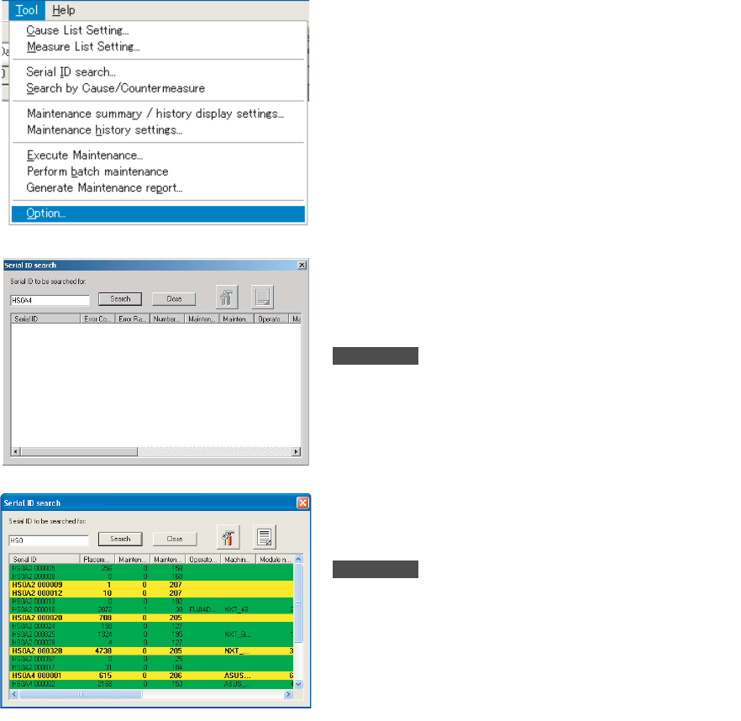Select row HS0A2 000397
741x721 pixels.
coord(151,659)
